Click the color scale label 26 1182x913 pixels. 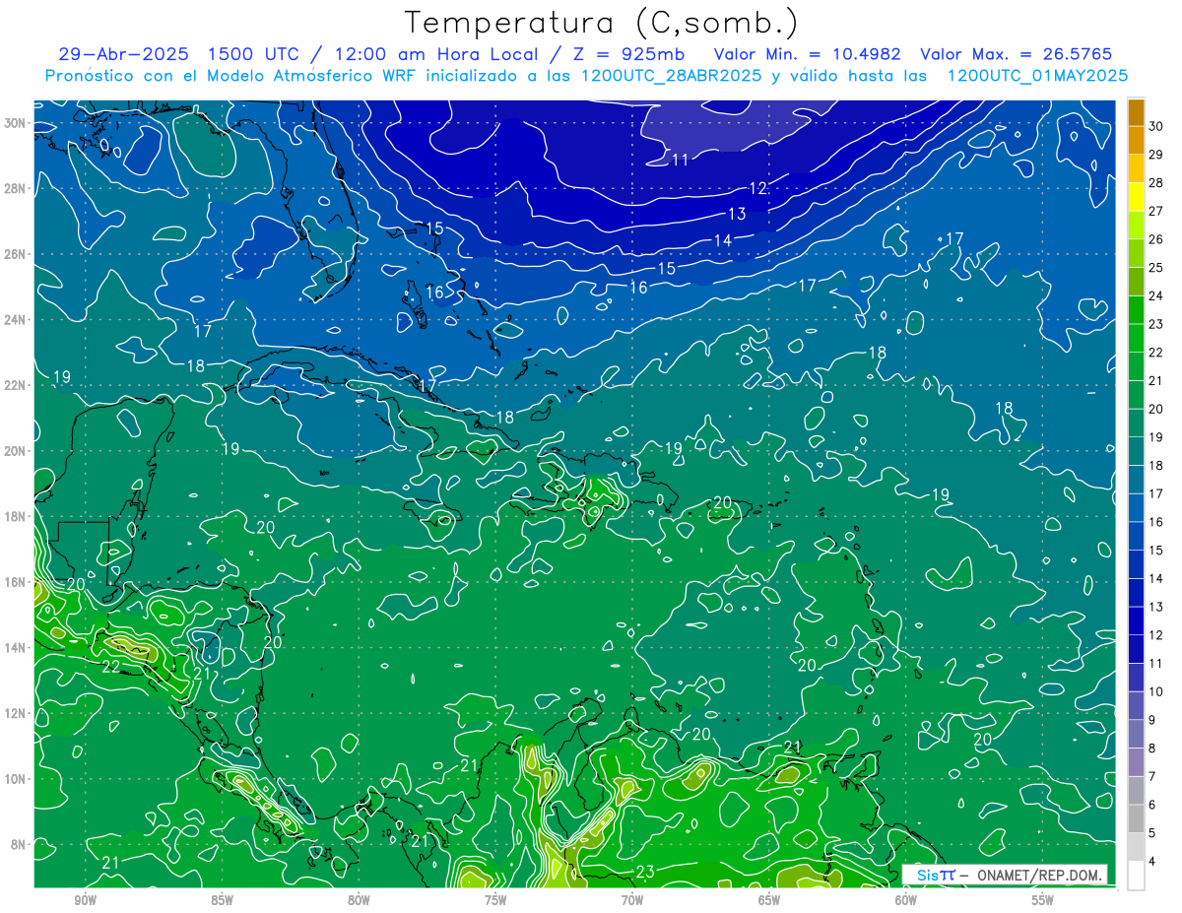tap(1156, 239)
